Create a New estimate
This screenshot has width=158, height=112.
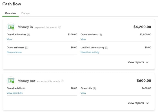click(x=14, y=52)
